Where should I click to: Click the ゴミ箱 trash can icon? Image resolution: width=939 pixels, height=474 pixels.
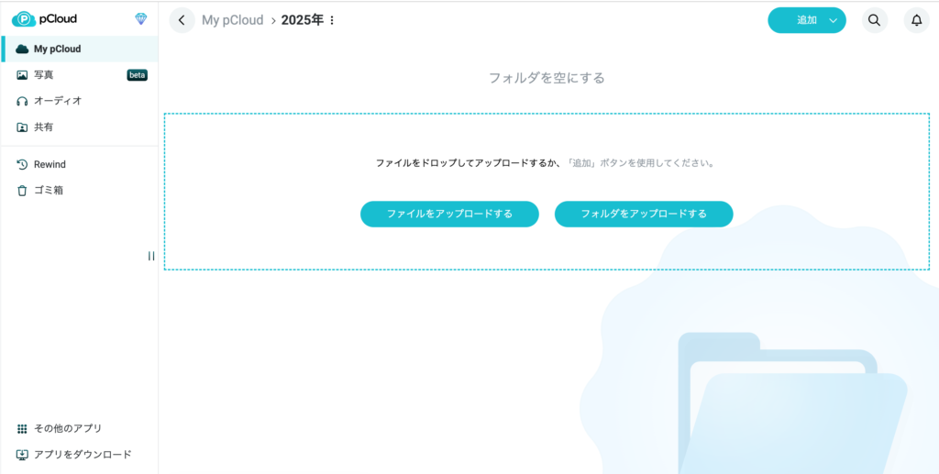22,191
